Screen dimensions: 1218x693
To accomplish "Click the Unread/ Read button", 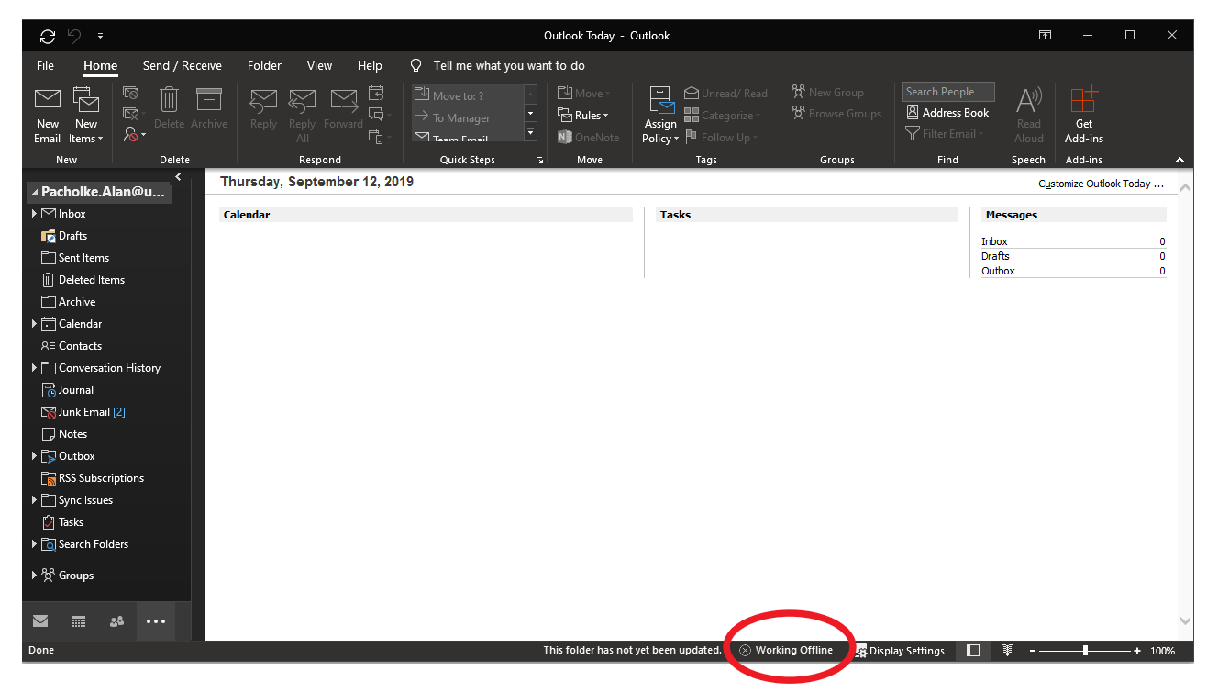I will tap(726, 94).
